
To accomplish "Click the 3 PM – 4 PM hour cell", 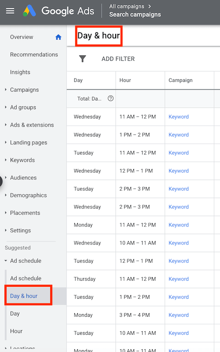I will tap(135, 315).
